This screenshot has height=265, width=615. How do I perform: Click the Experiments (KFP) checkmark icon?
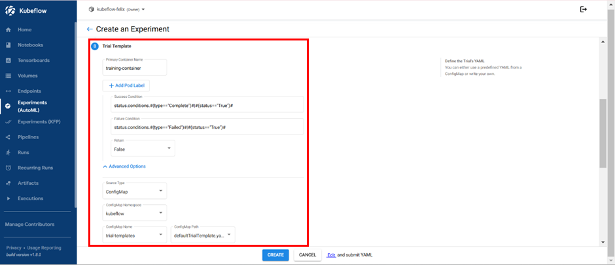click(x=9, y=122)
